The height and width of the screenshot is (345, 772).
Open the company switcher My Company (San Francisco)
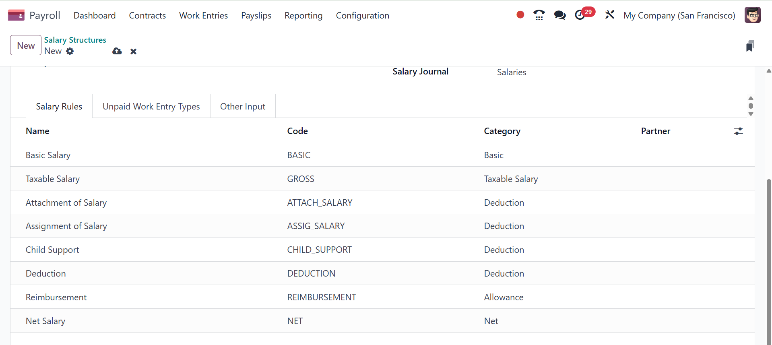pos(679,15)
